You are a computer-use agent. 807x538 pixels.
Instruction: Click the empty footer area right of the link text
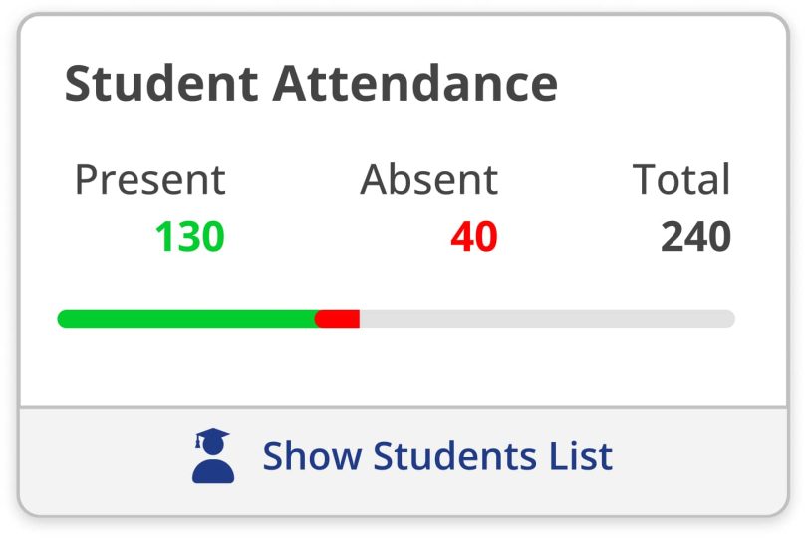pyautogui.click(x=697, y=460)
